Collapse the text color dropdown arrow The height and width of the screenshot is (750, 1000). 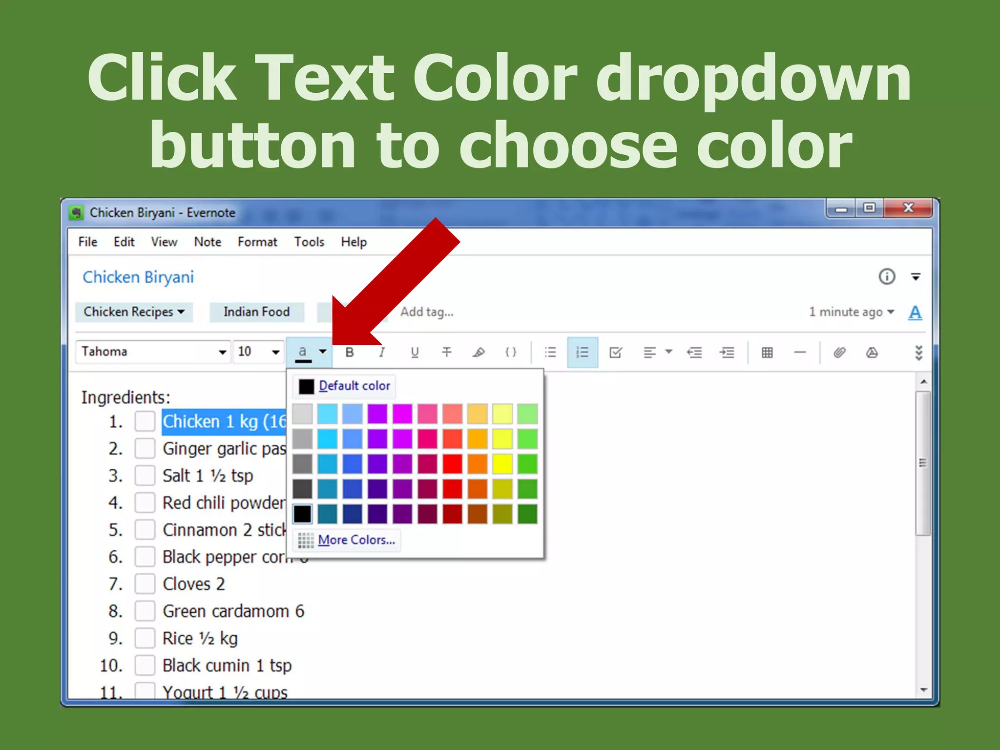click(323, 352)
